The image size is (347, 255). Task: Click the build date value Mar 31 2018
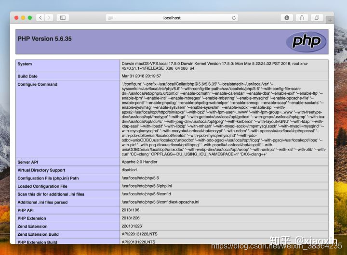pos(141,76)
